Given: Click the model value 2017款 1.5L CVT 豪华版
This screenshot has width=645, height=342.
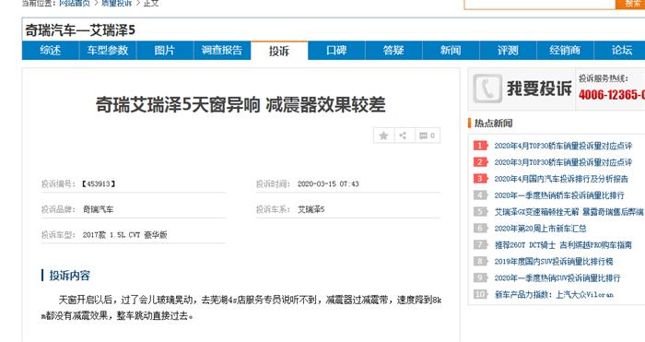Looking at the screenshot, I should tap(124, 234).
